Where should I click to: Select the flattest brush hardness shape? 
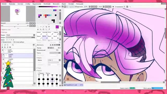pyautogui.click(x=59, y=45)
